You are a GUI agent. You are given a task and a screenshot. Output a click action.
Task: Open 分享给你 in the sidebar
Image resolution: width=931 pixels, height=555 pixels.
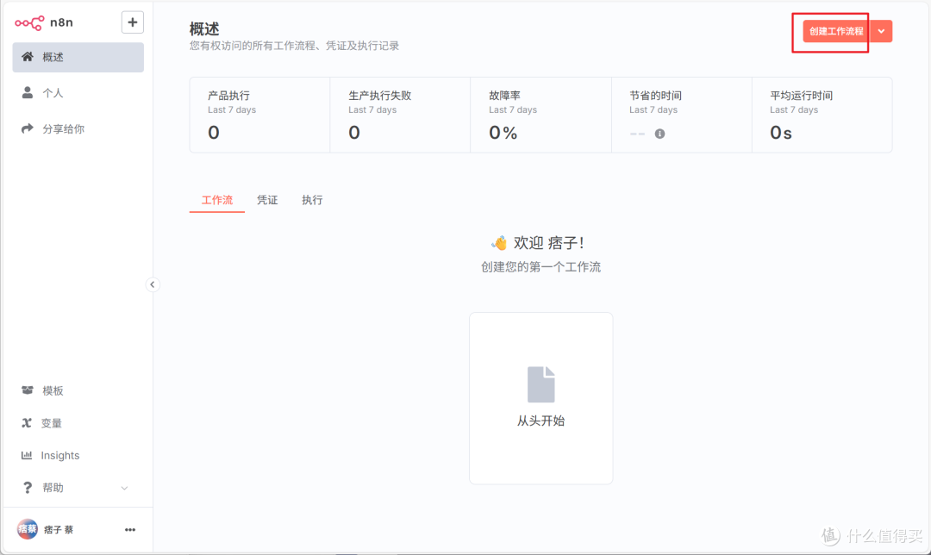[78, 128]
